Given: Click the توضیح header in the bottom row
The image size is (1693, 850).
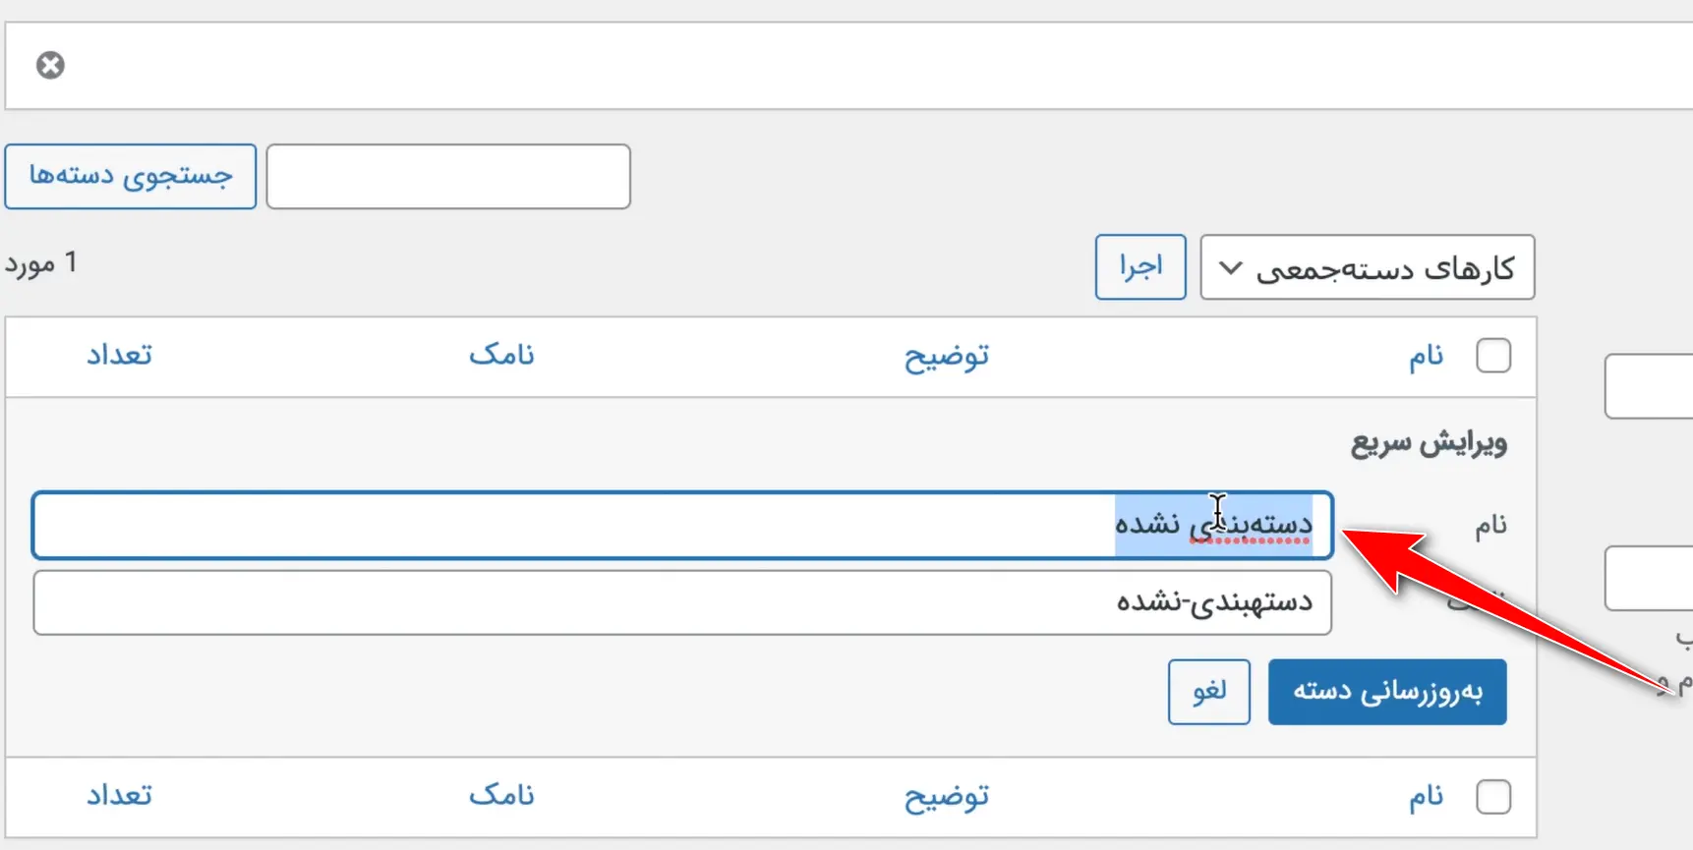Looking at the screenshot, I should click(x=946, y=796).
